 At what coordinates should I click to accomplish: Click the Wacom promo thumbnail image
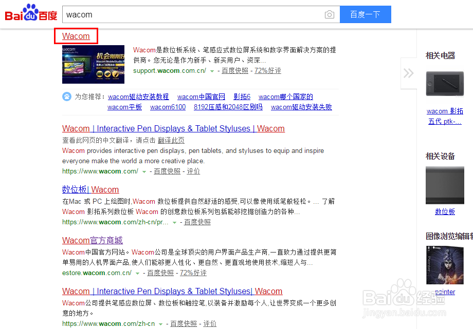coord(93,64)
